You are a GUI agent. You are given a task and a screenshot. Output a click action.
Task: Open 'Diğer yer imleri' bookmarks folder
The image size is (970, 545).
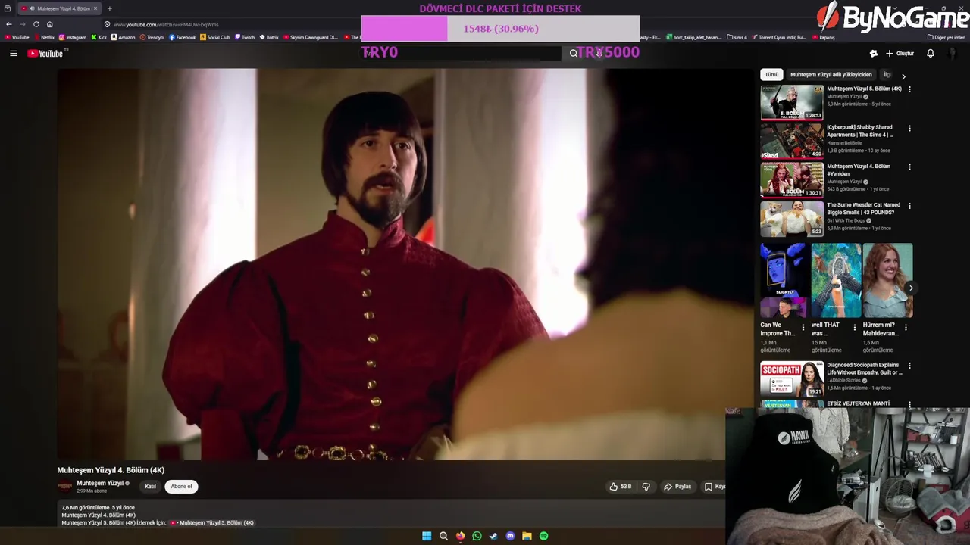[x=946, y=37]
